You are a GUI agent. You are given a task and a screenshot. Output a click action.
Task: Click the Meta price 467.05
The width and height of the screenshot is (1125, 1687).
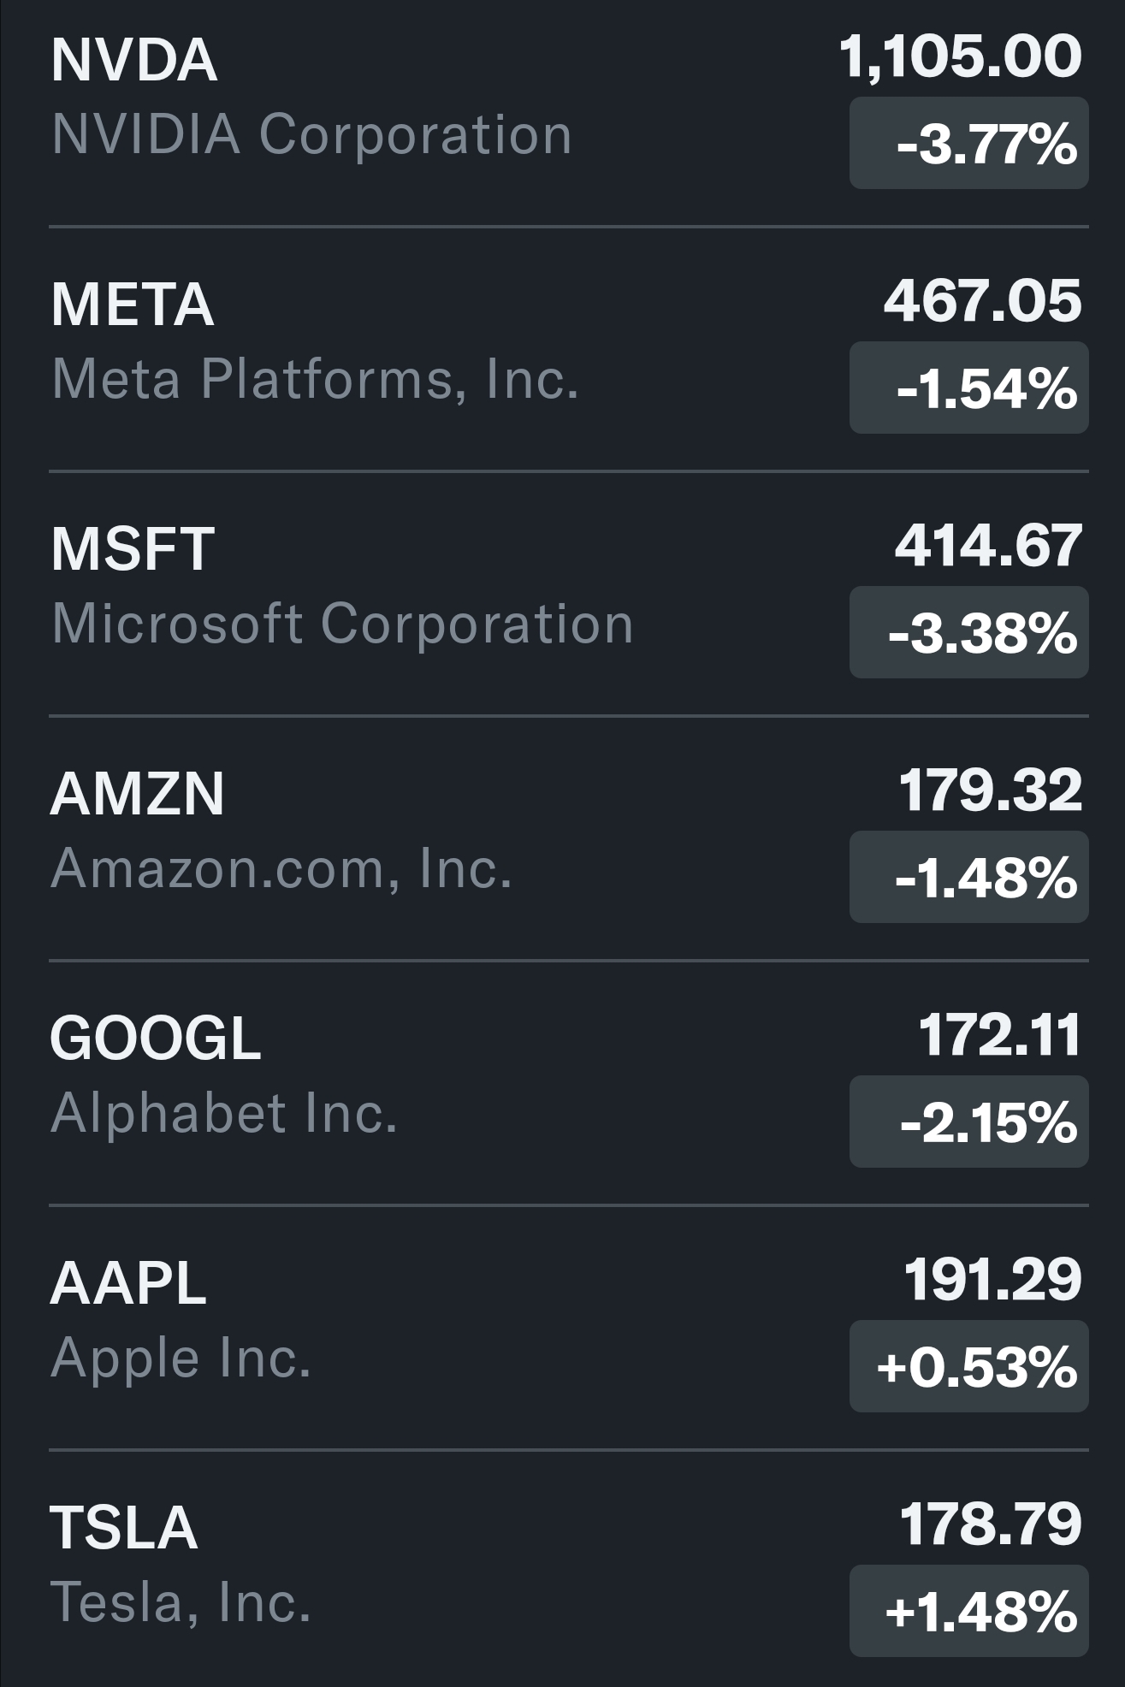coord(982,302)
